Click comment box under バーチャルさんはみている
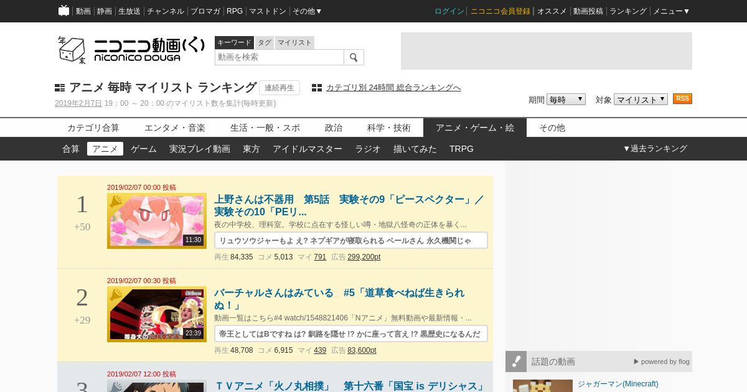The height and width of the screenshot is (392, 747). coord(351,334)
